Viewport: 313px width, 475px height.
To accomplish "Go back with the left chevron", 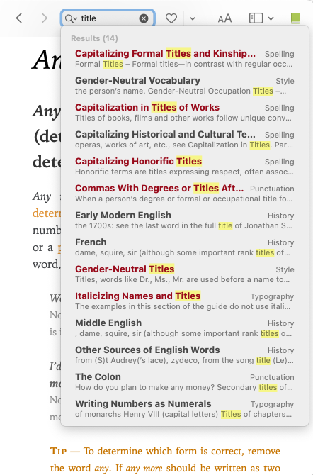I will pyautogui.click(x=19, y=18).
